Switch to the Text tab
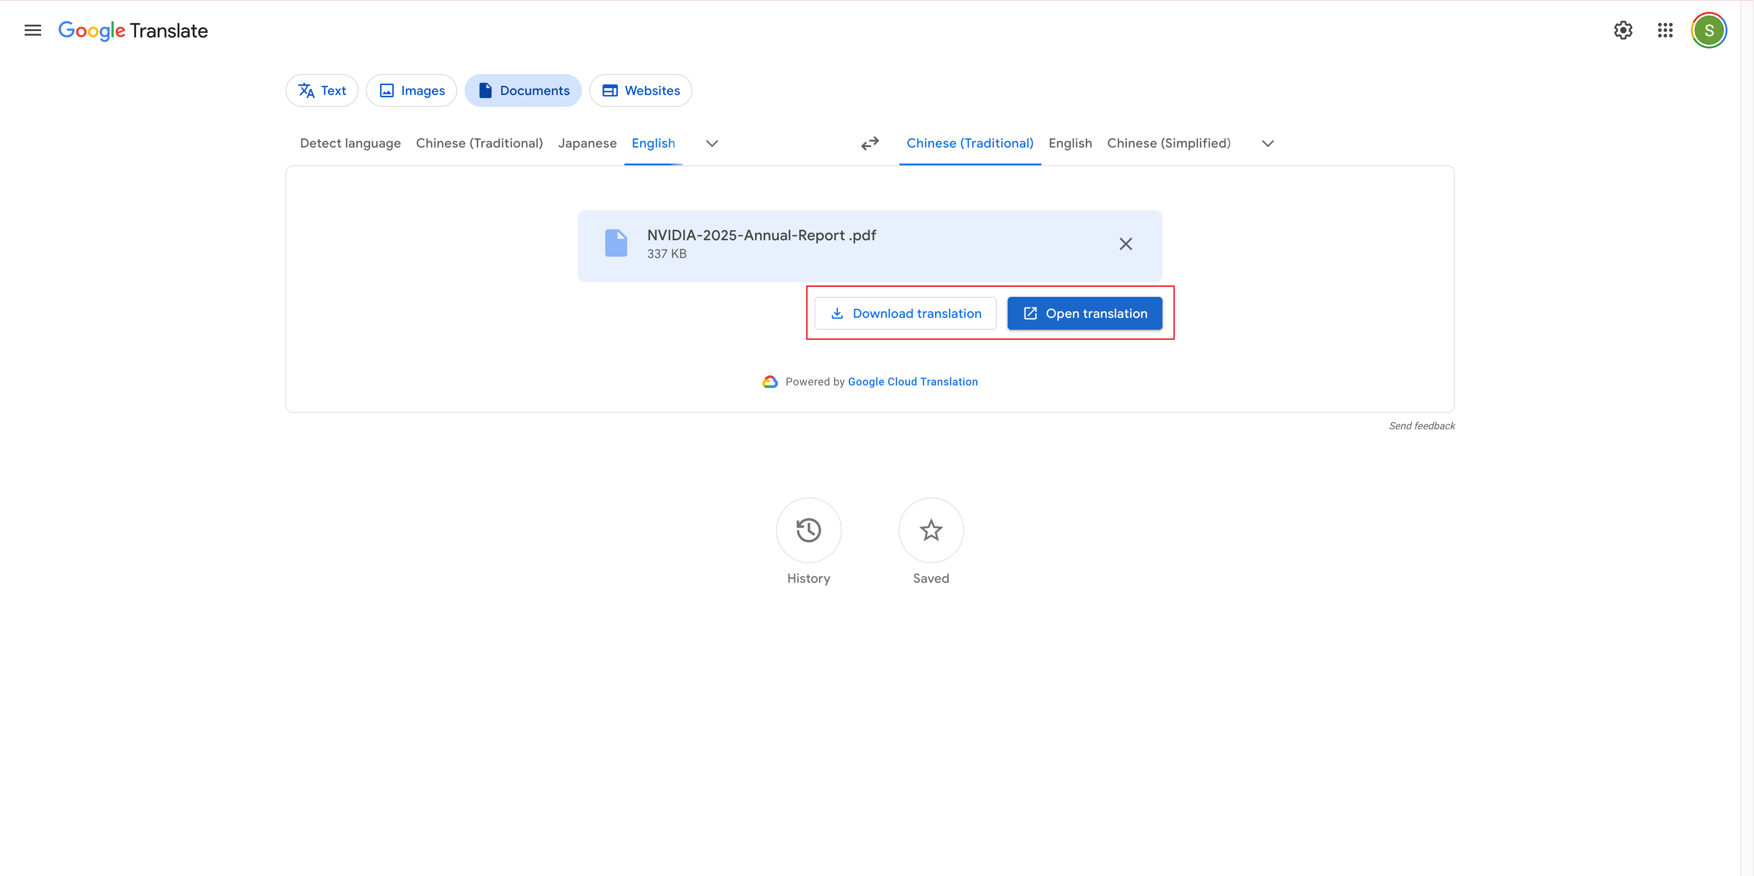 322,90
